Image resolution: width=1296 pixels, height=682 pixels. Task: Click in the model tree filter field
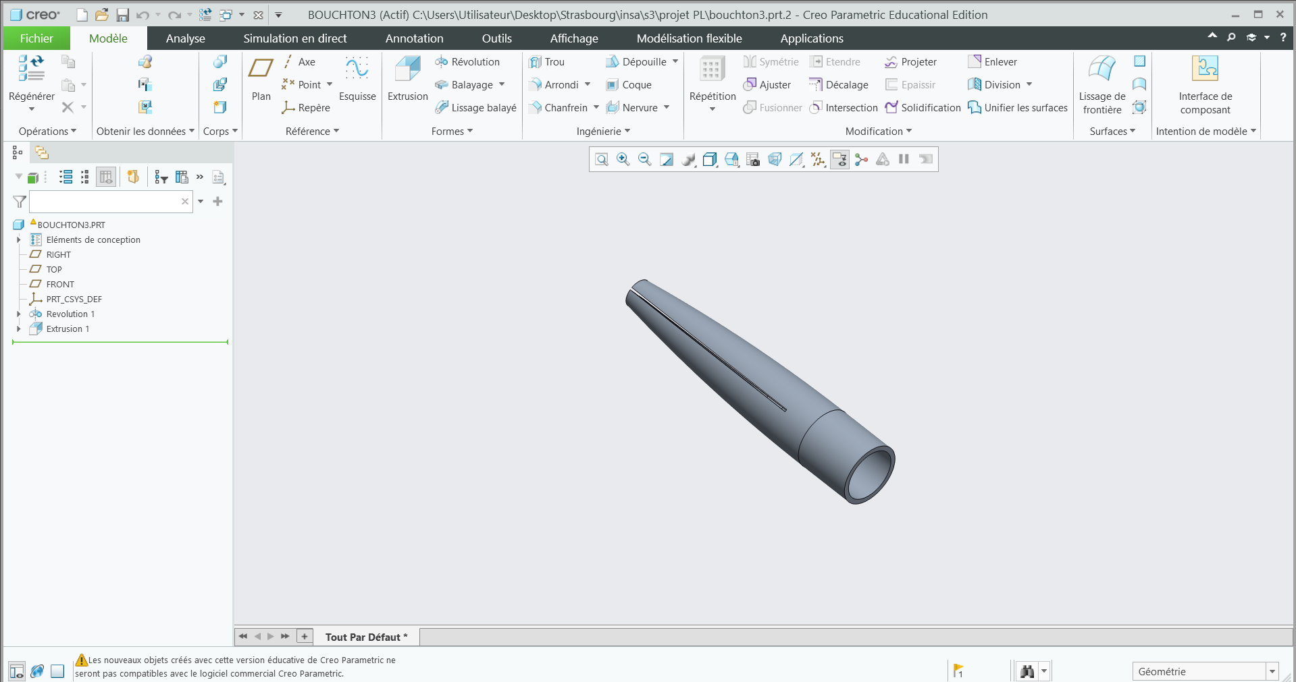(105, 202)
